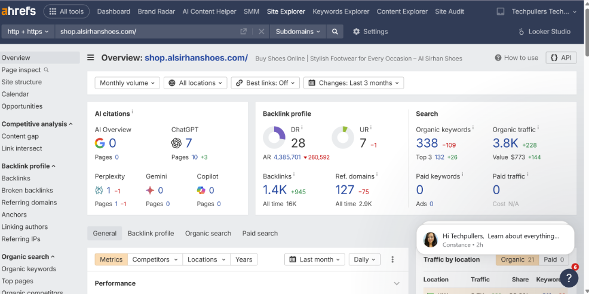Open the All tools grid menu
This screenshot has height=294, width=589.
tap(66, 12)
